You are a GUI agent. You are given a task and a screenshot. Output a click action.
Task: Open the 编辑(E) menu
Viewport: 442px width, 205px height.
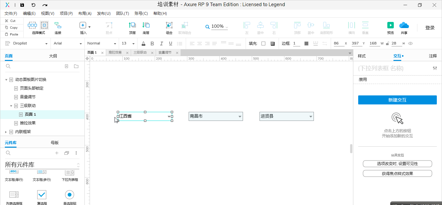point(29,14)
